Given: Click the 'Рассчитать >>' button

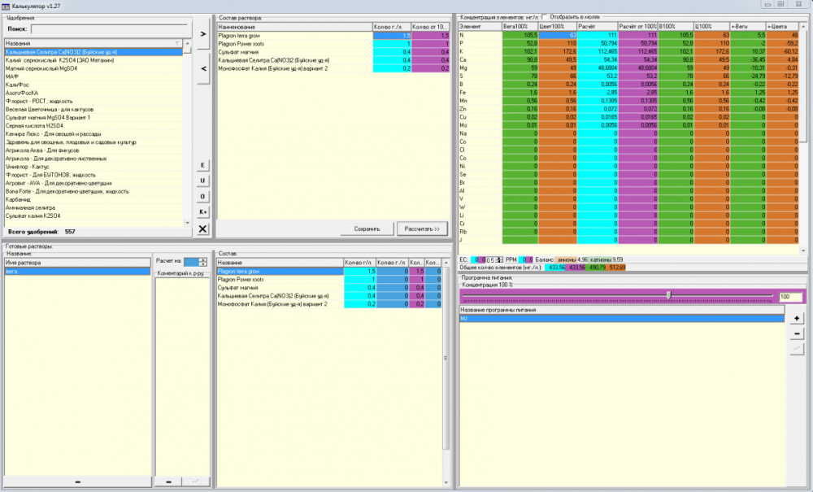Looking at the screenshot, I should (x=422, y=229).
